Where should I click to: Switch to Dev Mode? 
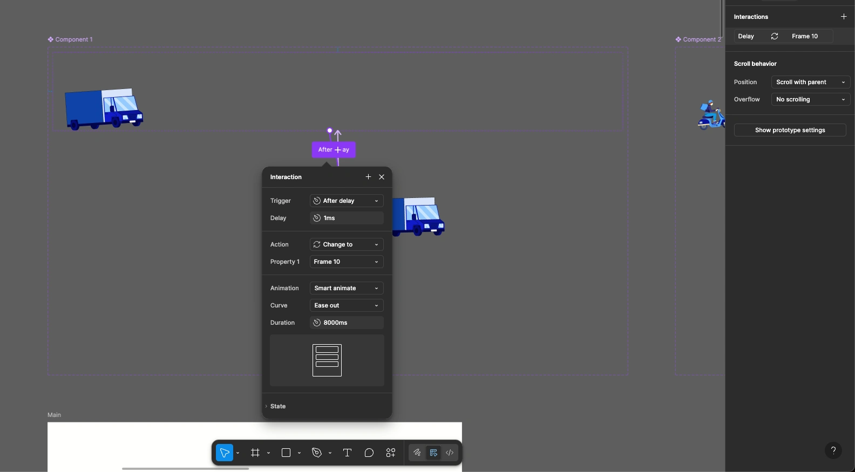pyautogui.click(x=450, y=453)
